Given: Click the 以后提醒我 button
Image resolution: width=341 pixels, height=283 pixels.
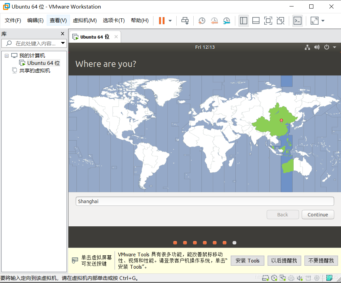Looking at the screenshot, I should (x=284, y=261).
